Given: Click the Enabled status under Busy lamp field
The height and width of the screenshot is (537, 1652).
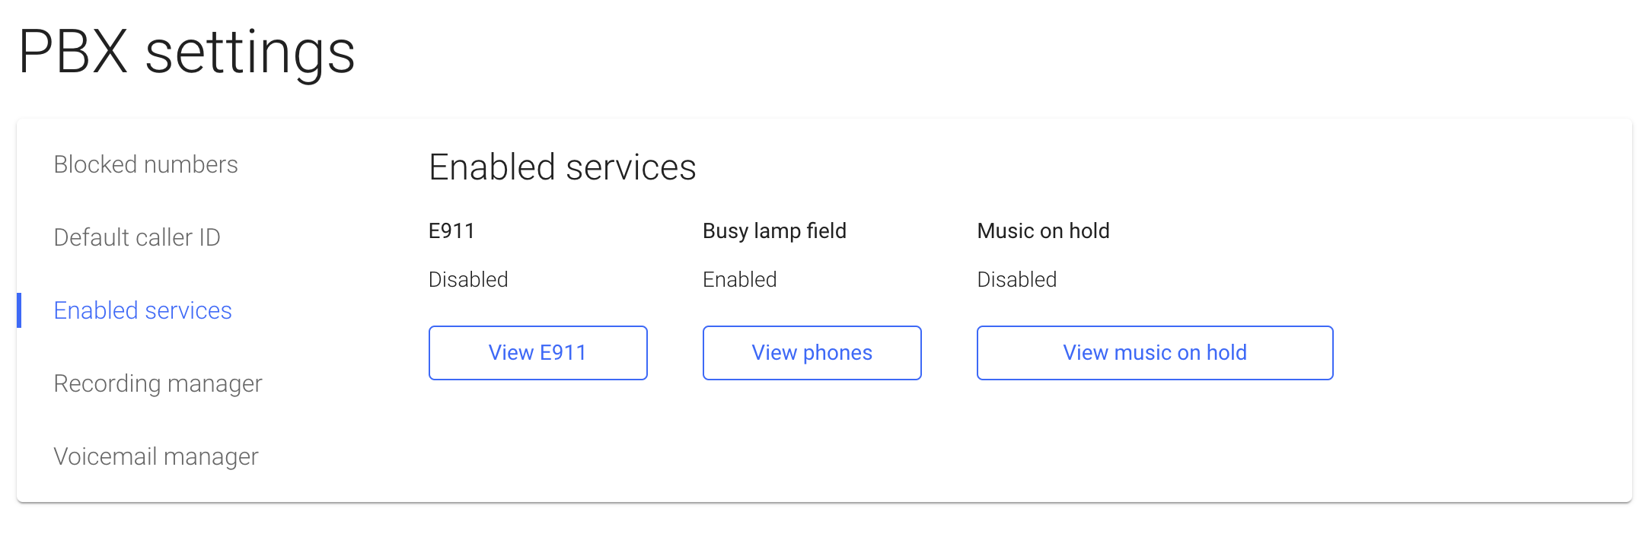Looking at the screenshot, I should pyautogui.click(x=739, y=279).
